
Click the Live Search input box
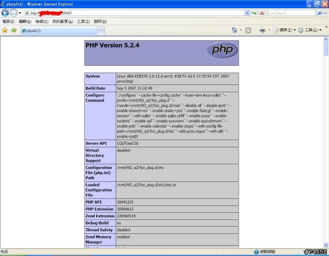click(x=291, y=13)
